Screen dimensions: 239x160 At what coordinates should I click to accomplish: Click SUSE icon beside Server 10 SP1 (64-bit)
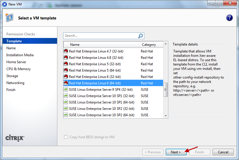(66, 102)
